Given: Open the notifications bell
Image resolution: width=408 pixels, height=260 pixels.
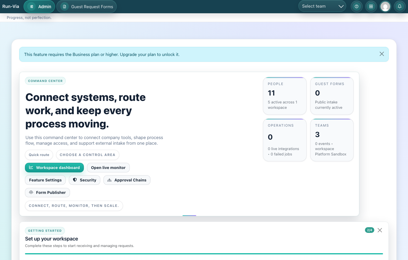Looking at the screenshot, I should pyautogui.click(x=400, y=6).
